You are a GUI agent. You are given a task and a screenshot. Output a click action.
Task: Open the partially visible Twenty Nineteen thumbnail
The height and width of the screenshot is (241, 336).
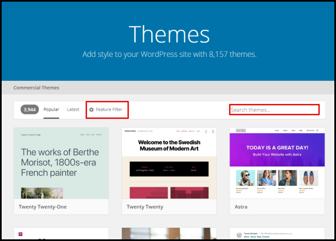pyautogui.click(x=277, y=233)
